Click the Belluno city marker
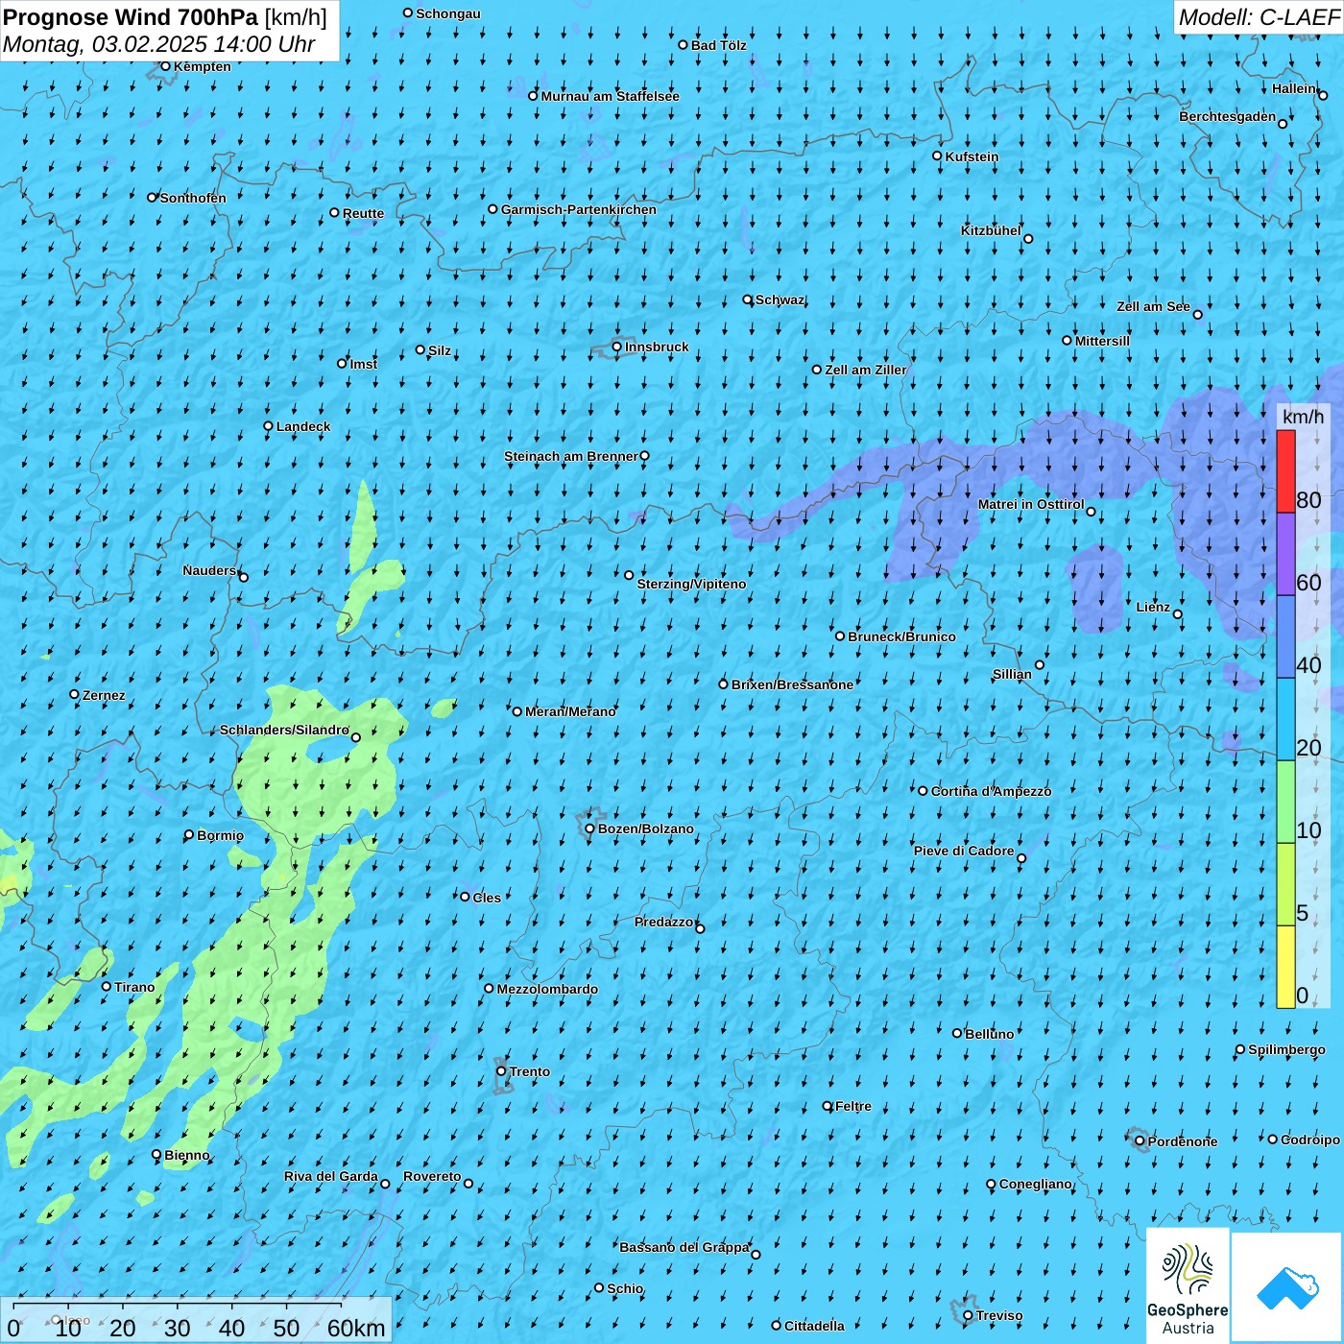Image resolution: width=1344 pixels, height=1344 pixels. (957, 1033)
